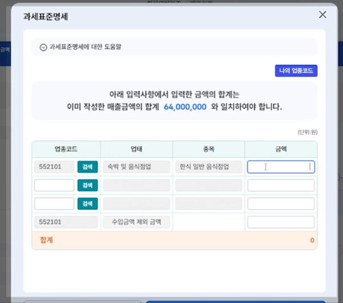
Task: Click the 업종코드 column header
Action: point(66,149)
